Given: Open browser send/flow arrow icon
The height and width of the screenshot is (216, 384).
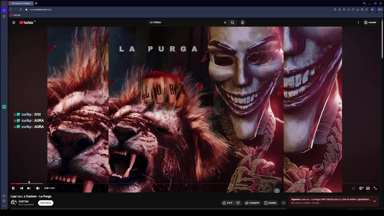Looking at the screenshot, I should pos(349,10).
